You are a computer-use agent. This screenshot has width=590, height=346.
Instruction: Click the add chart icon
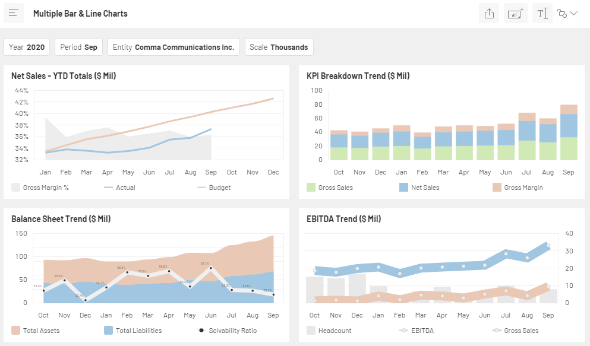(515, 14)
